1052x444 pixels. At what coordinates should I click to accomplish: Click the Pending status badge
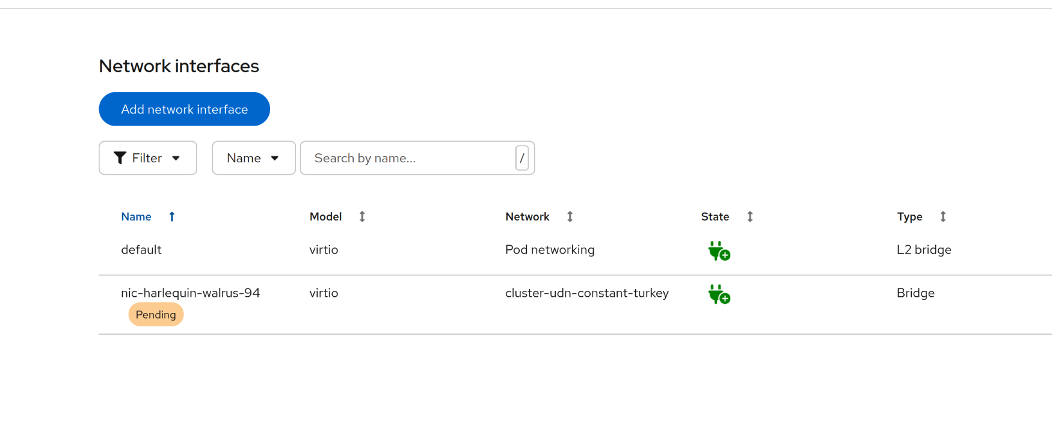coord(156,315)
